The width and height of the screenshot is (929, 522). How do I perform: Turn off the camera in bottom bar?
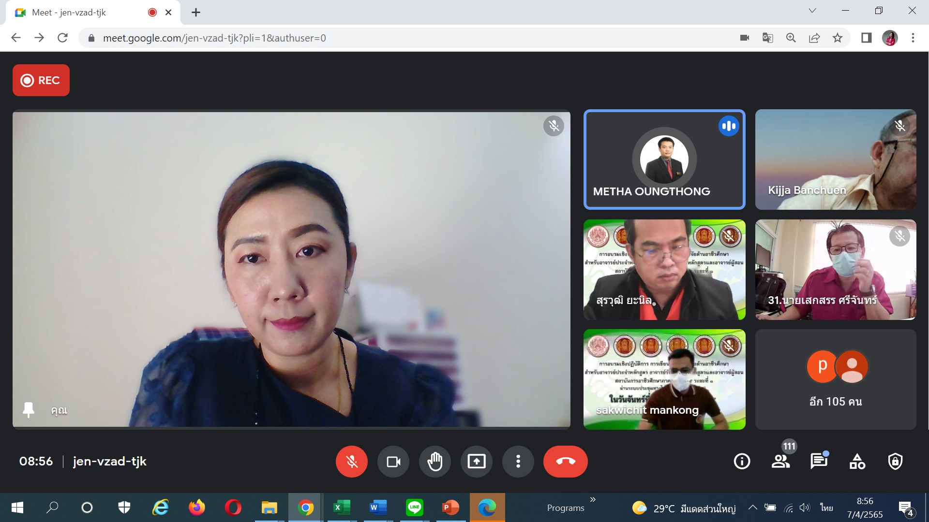tap(393, 462)
